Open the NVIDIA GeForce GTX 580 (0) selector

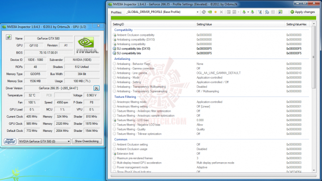click(45, 141)
